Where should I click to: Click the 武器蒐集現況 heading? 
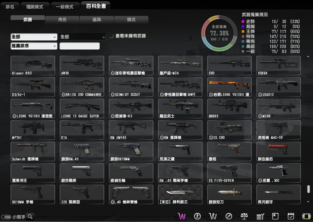[255, 15]
